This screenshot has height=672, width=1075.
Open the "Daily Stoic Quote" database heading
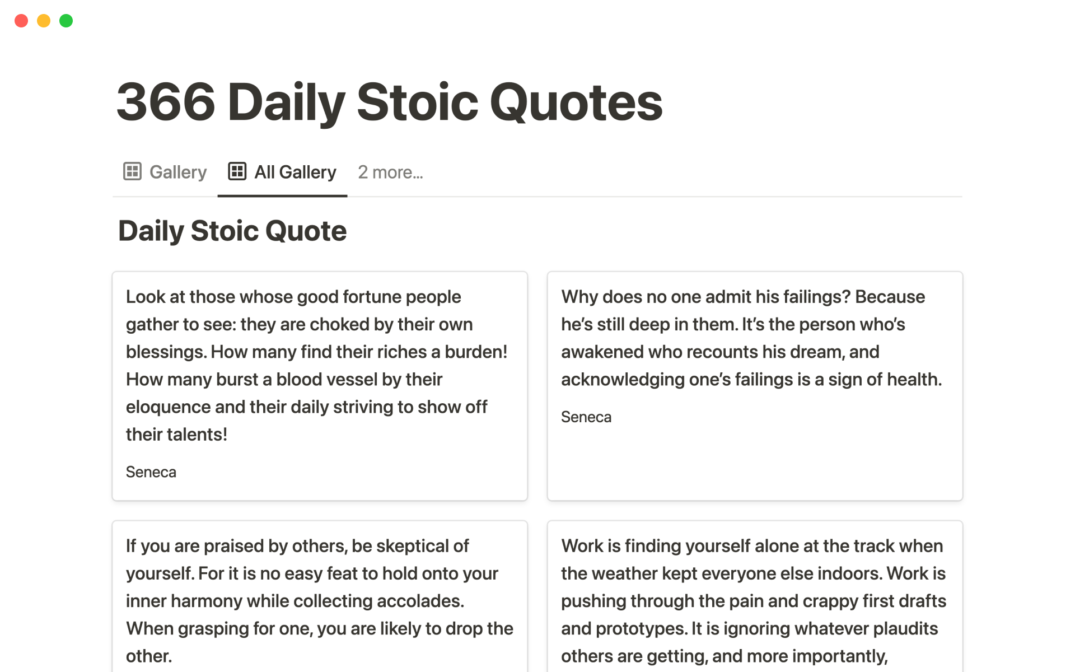point(232,231)
